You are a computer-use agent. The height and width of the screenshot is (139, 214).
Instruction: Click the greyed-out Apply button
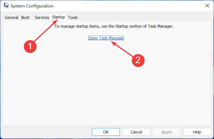(167, 132)
